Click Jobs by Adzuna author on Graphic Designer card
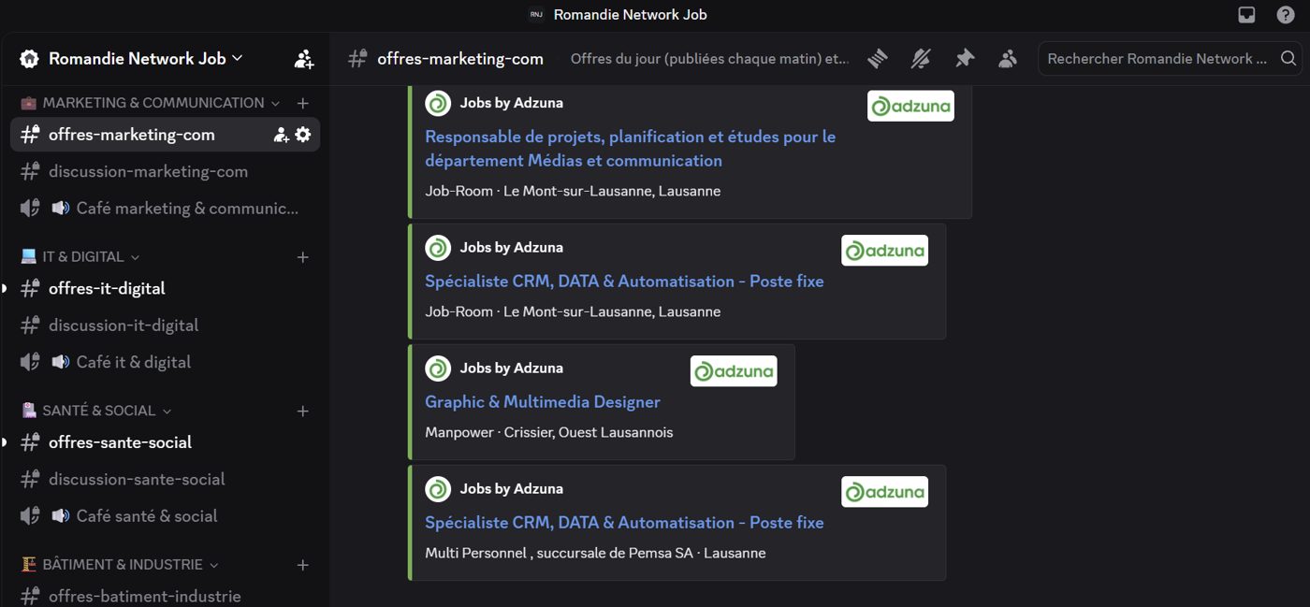Screen dimensions: 1310x607 coord(512,368)
